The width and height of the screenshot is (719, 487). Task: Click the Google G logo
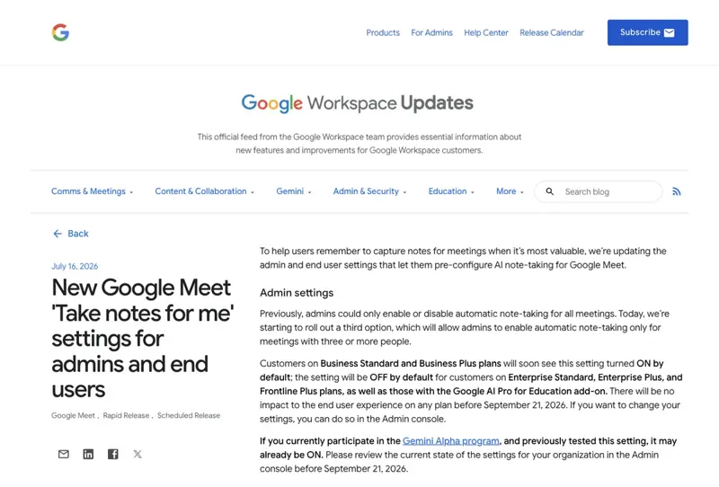(x=60, y=32)
